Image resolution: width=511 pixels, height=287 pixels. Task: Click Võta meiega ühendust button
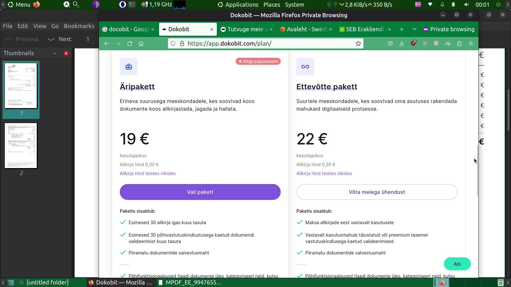[x=377, y=192]
